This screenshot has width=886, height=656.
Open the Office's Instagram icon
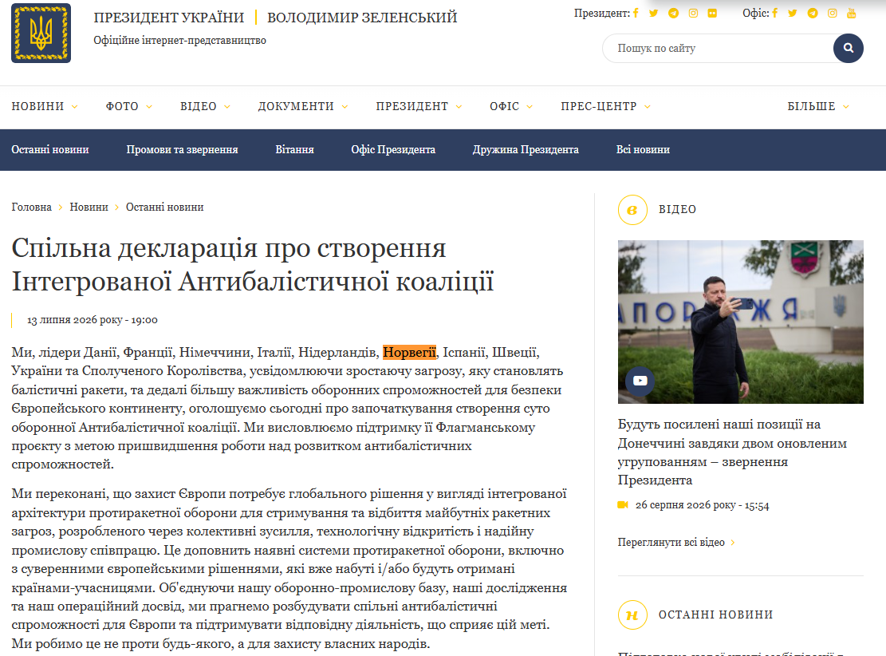(833, 13)
